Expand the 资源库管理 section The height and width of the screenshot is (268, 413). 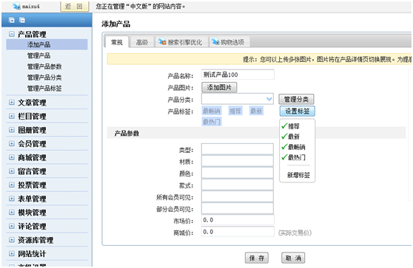(12, 240)
